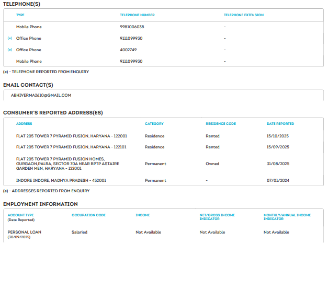
Task: Click Rented code in the 15/10/2025 row
Action: click(x=212, y=136)
